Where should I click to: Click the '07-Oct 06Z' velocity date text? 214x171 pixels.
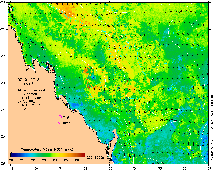26,102
